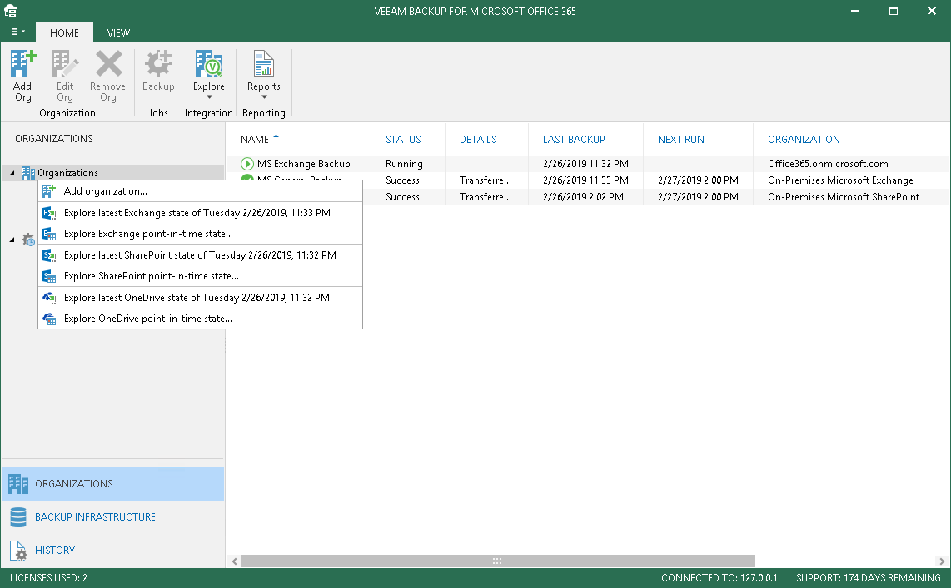Collapse the second tree node arrow

pyautogui.click(x=12, y=240)
